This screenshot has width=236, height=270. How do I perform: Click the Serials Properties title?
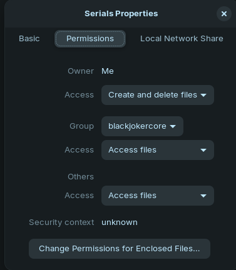click(x=121, y=14)
